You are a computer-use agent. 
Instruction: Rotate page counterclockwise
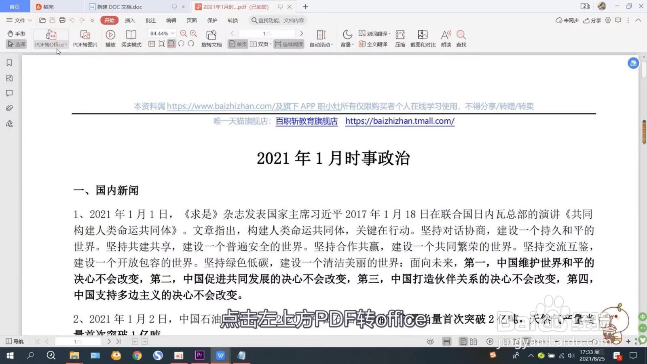[x=181, y=44]
